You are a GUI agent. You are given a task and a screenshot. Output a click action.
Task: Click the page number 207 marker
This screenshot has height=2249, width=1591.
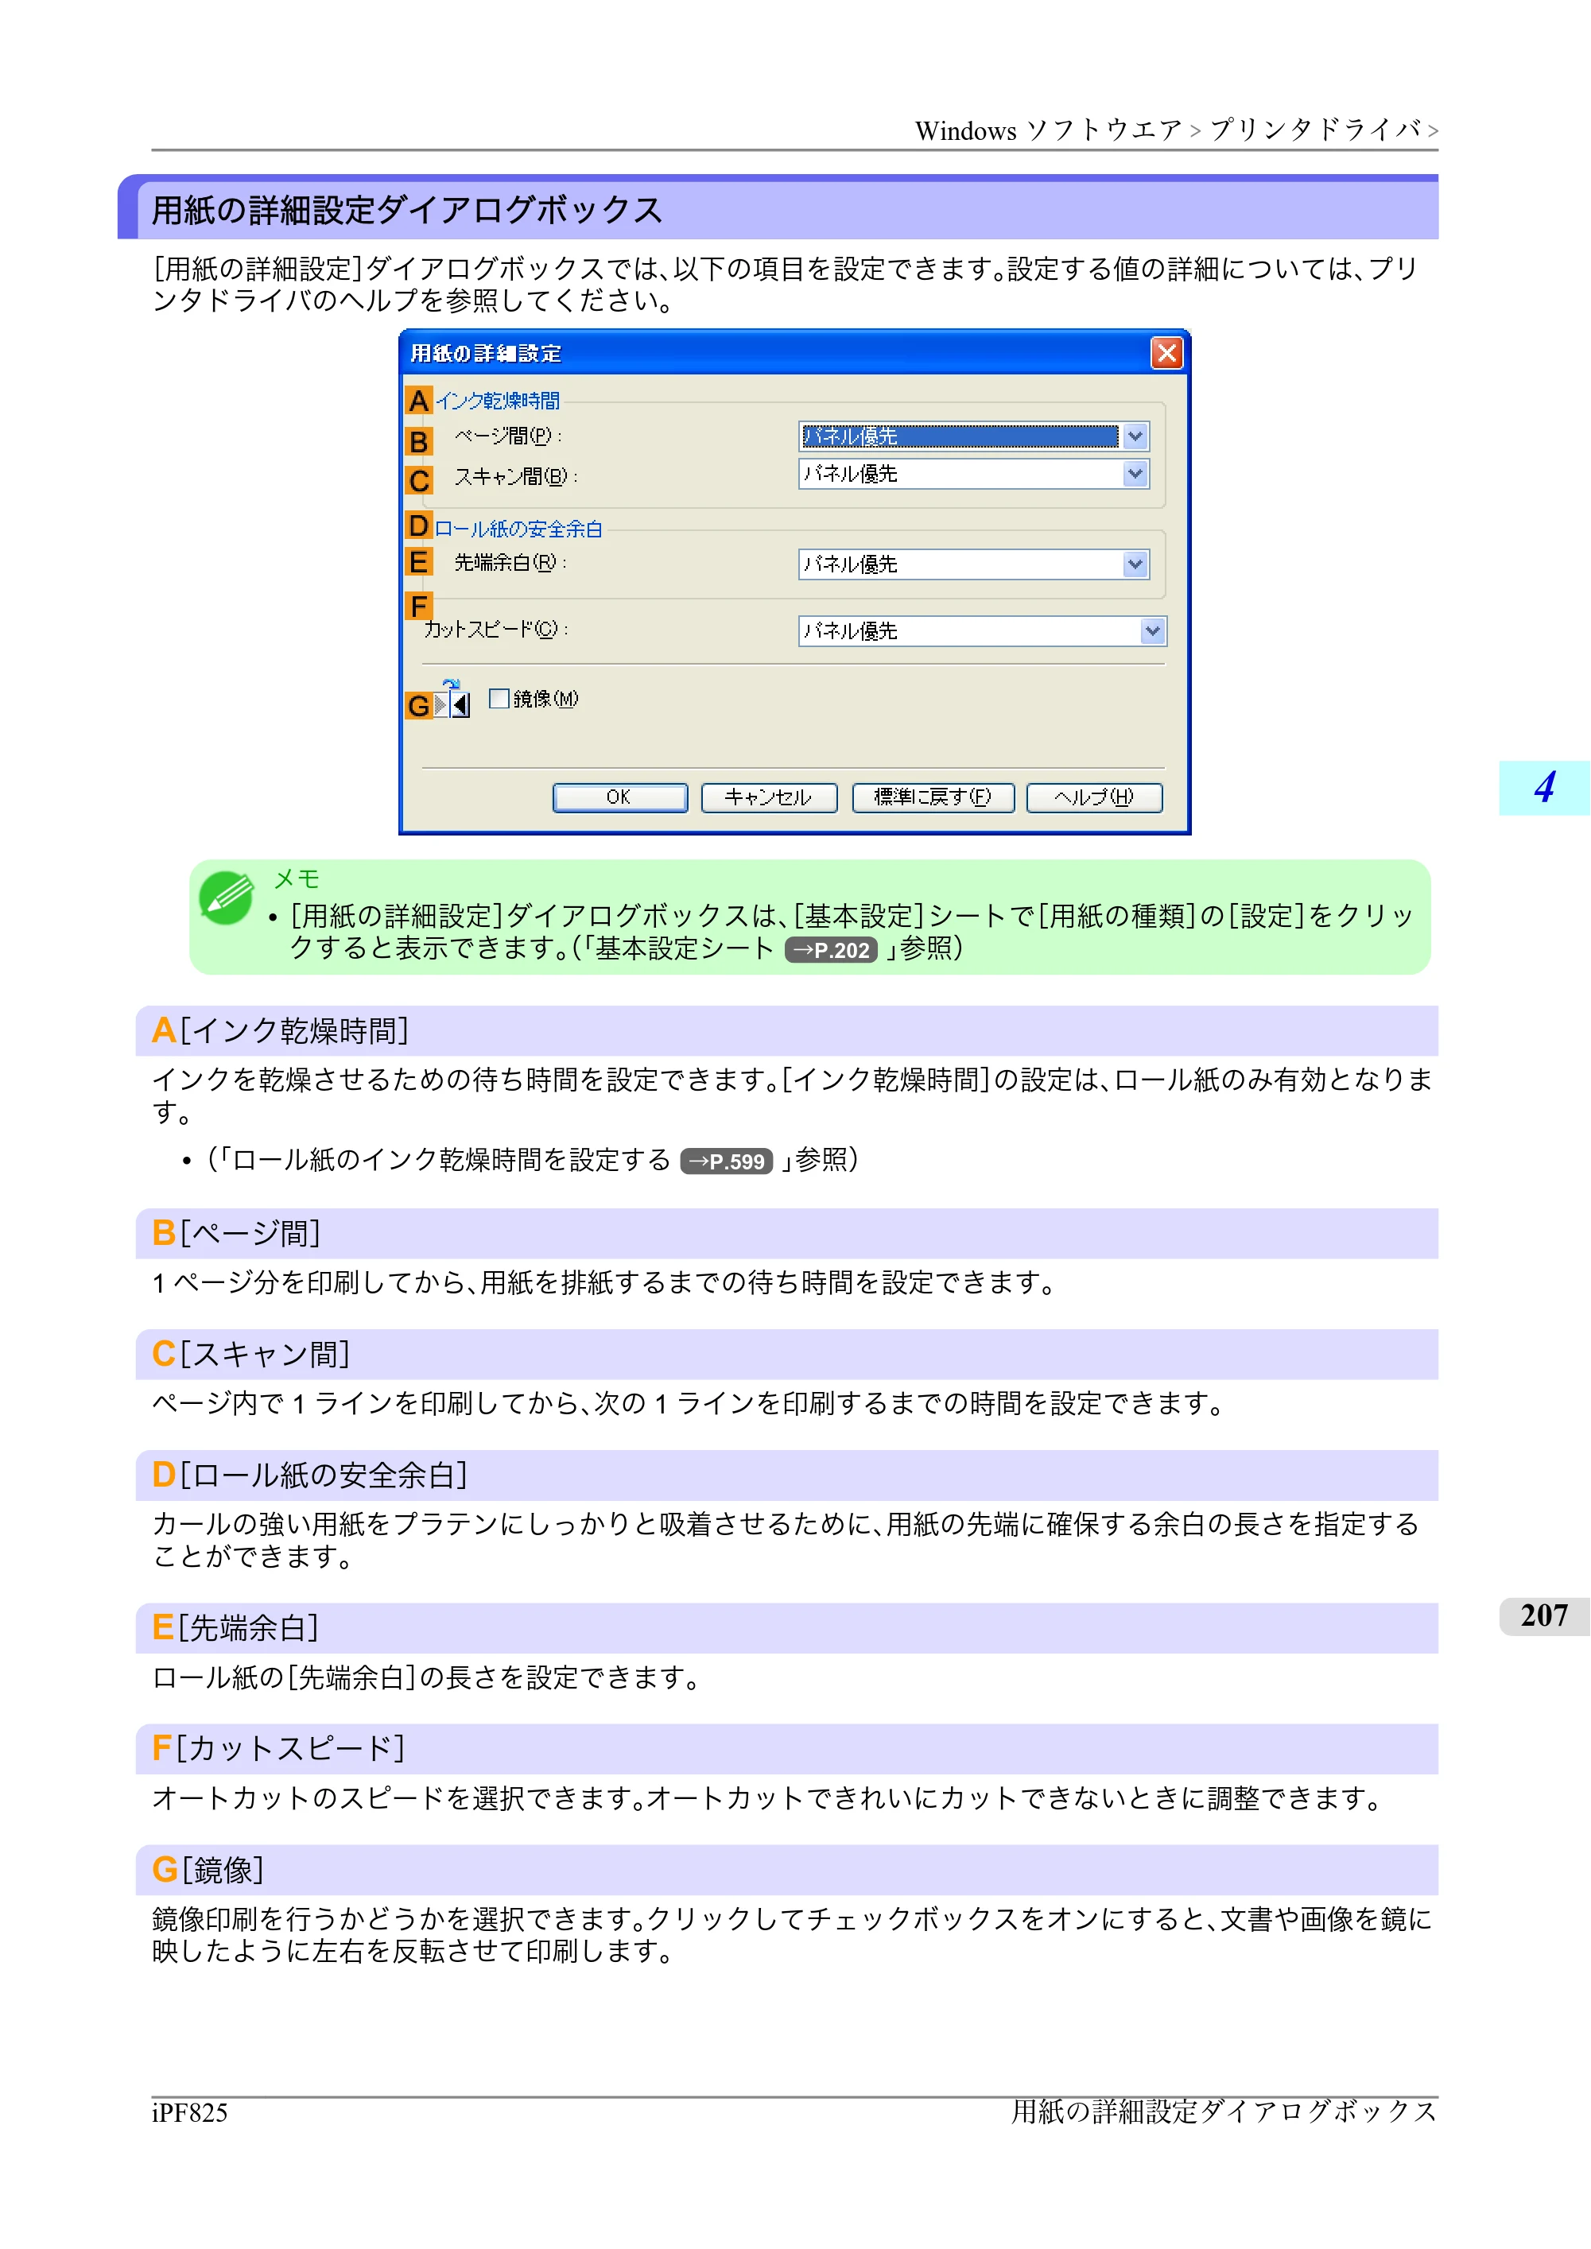pos(1544,1616)
